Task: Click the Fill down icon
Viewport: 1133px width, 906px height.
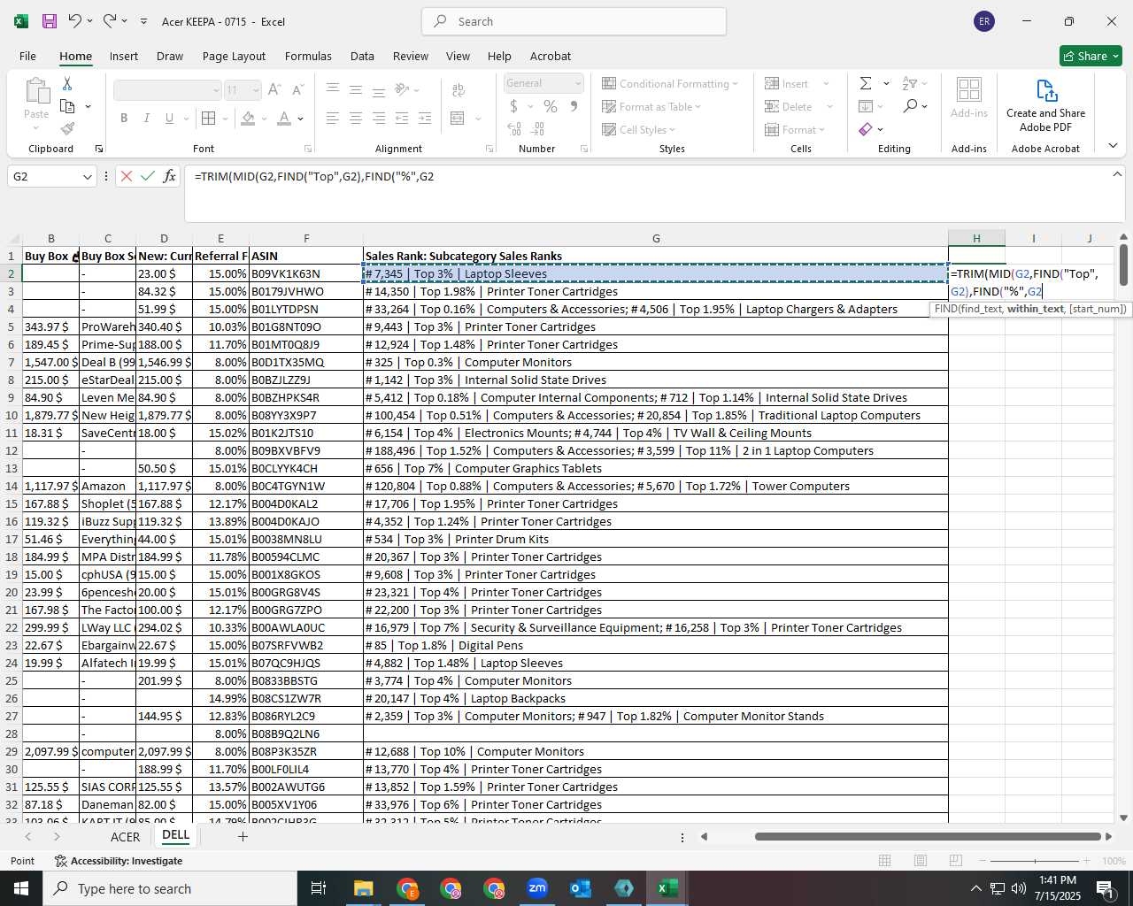Action: point(865,106)
